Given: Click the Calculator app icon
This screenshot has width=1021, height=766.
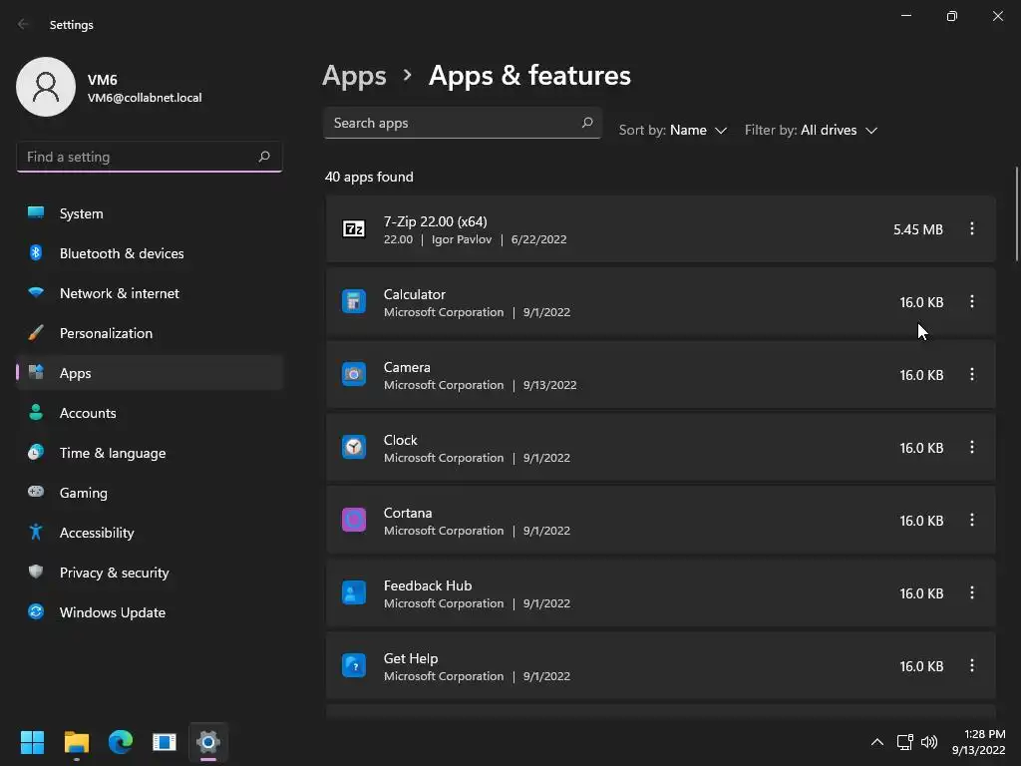Looking at the screenshot, I should [354, 302].
